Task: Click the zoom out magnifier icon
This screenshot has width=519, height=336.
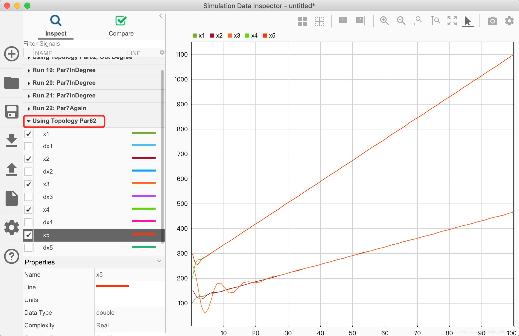Action: pyautogui.click(x=401, y=21)
